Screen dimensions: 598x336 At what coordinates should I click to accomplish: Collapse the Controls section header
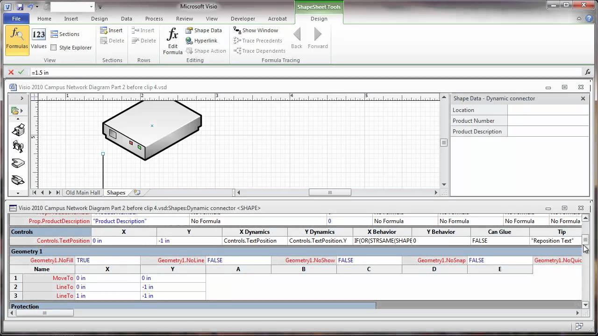click(x=50, y=232)
